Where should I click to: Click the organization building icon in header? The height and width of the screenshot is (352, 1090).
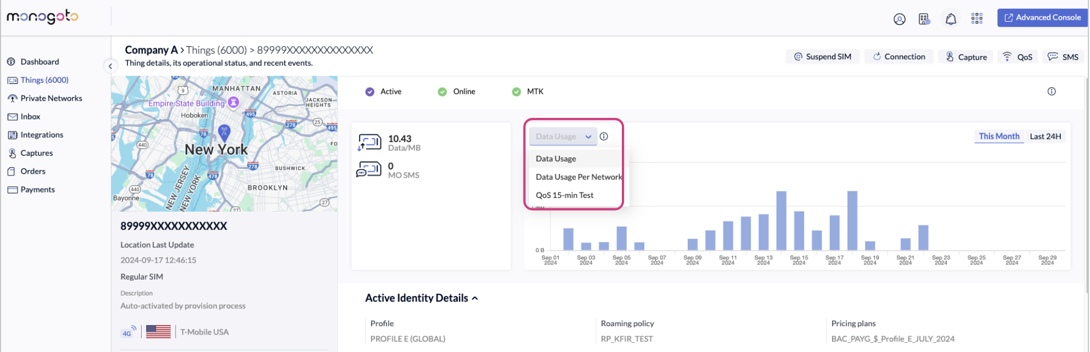point(924,19)
